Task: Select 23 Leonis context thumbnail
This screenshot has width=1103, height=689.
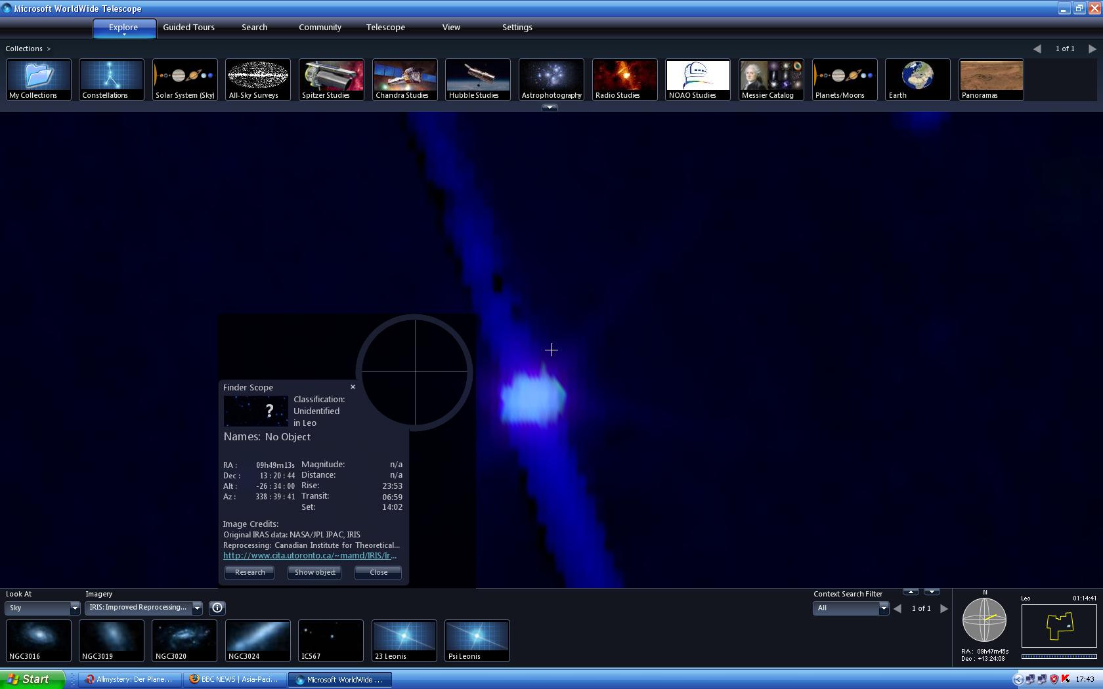Action: coord(404,640)
